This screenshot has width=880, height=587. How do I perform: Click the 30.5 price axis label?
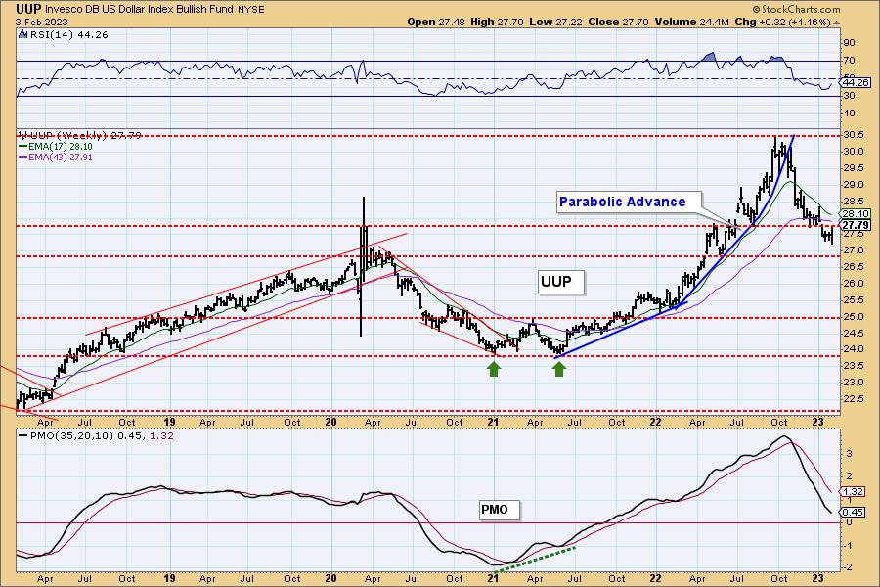pyautogui.click(x=852, y=135)
